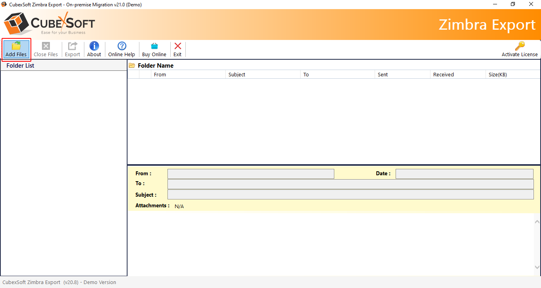Click inside the From field
The width and height of the screenshot is (541, 288).
(250, 173)
